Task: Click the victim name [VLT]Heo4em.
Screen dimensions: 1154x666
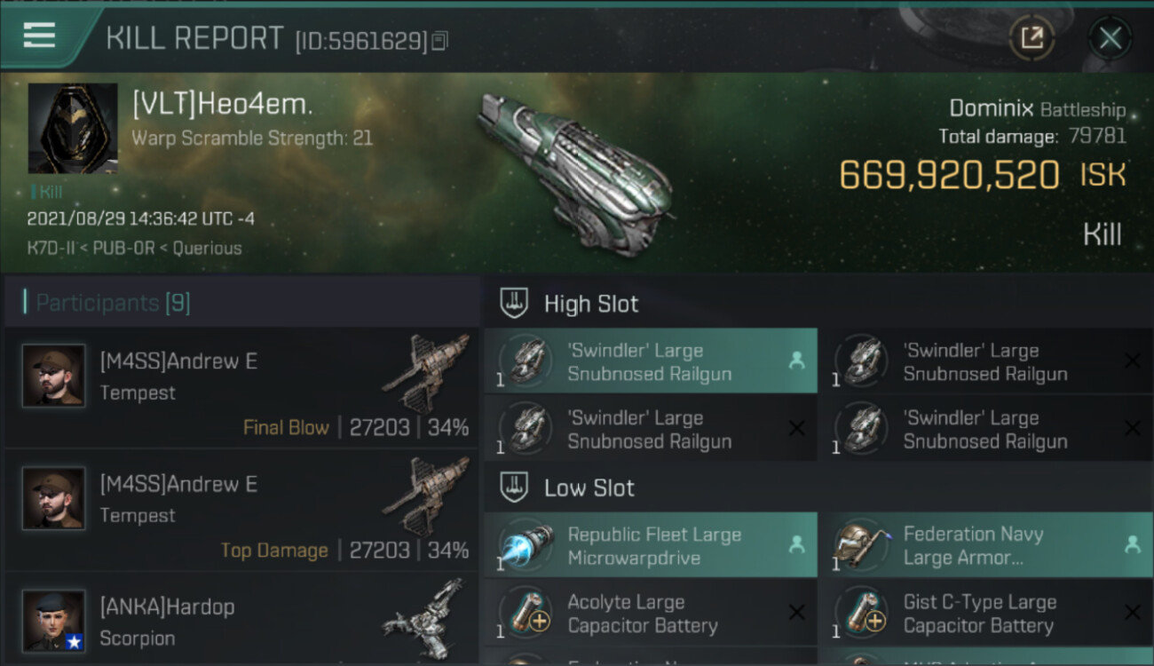Action: click(222, 105)
